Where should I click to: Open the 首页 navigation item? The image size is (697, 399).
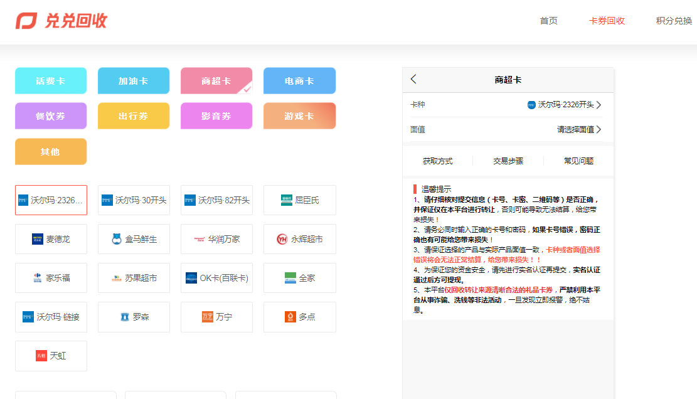548,21
